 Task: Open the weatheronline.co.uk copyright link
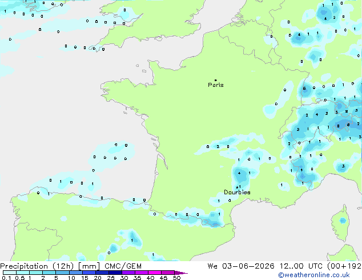(x=314, y=275)
